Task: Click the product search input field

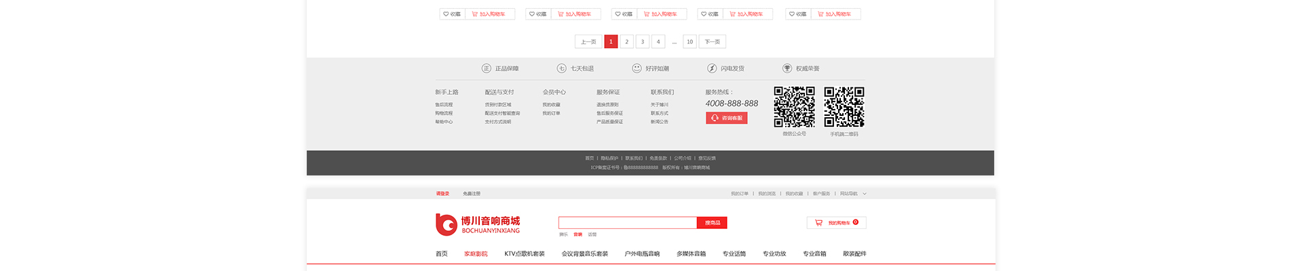Action: tap(628, 223)
